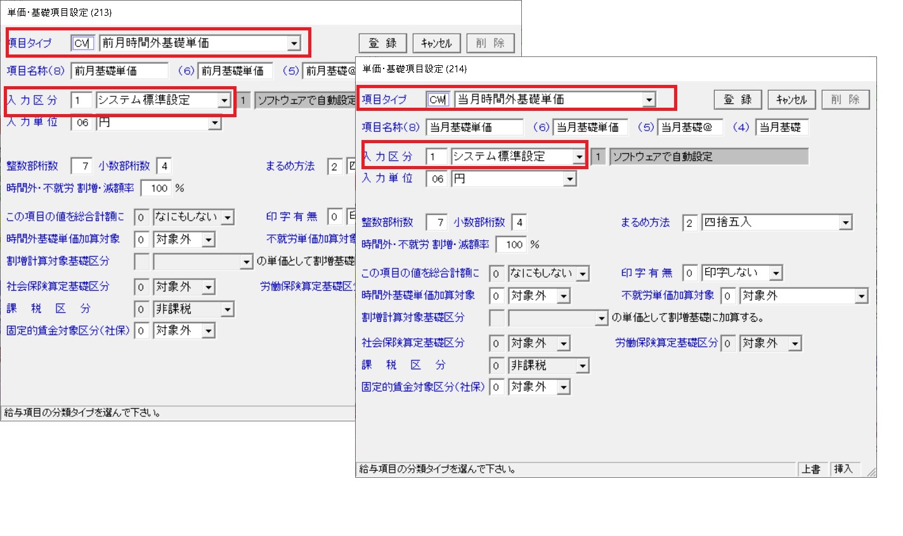The height and width of the screenshot is (536, 903).
Task: Click 給与項目の分類タイプを選んで下さい status text window 213
Action: pos(83,413)
